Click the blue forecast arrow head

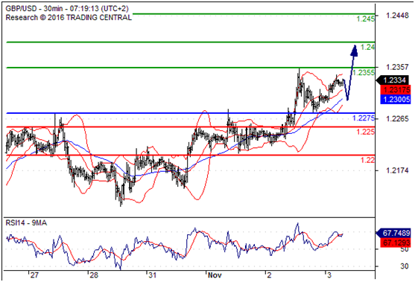click(x=354, y=51)
